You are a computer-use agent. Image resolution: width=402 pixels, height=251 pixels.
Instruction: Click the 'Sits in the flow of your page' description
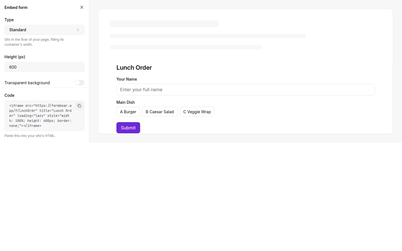[x=34, y=42]
